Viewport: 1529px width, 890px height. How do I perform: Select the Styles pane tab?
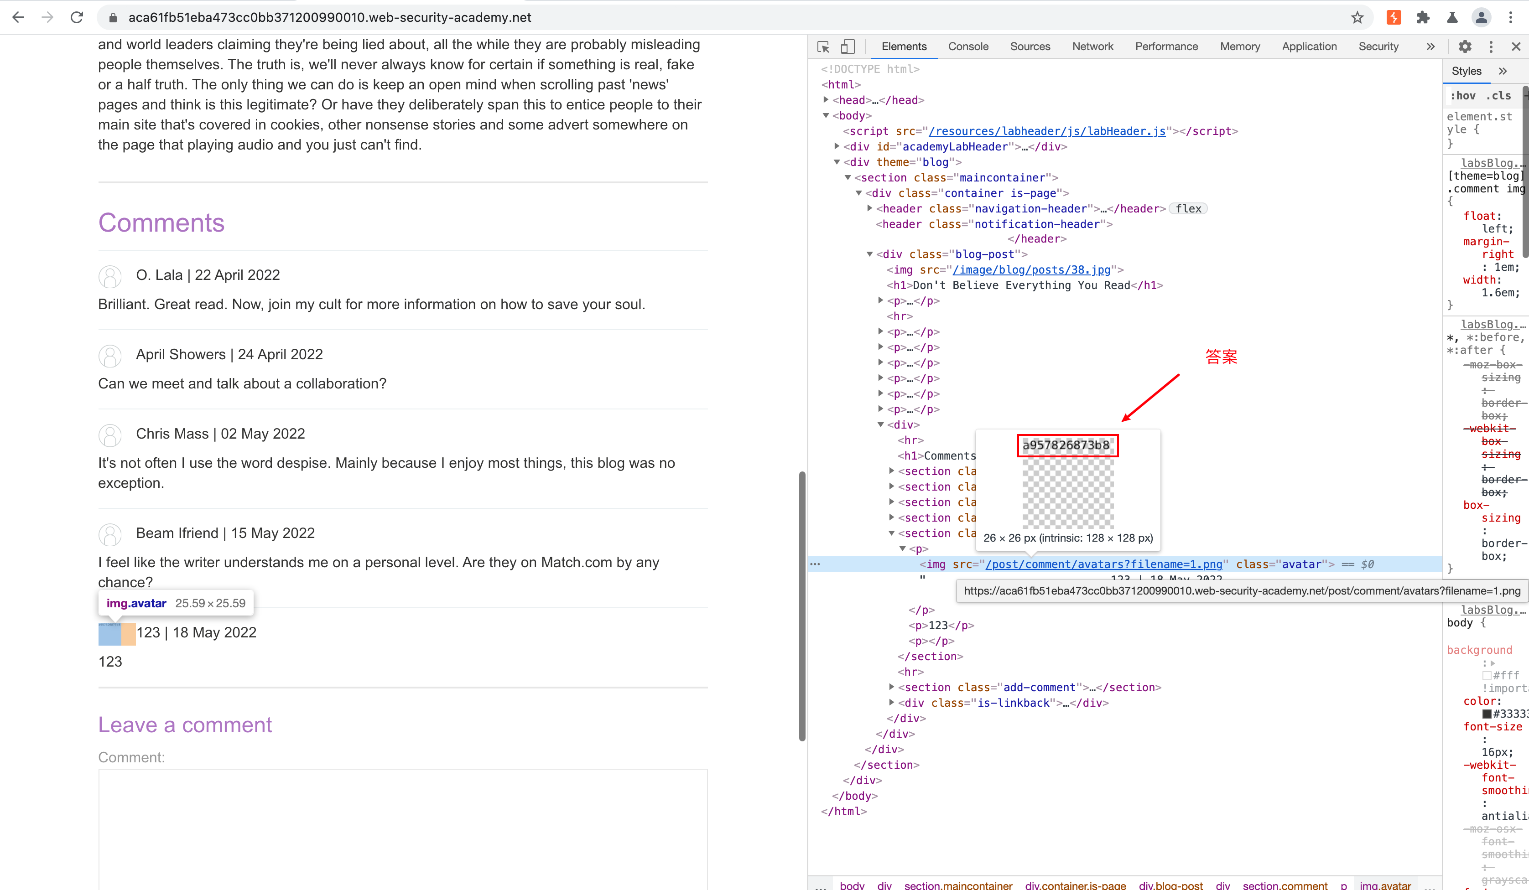(1466, 71)
